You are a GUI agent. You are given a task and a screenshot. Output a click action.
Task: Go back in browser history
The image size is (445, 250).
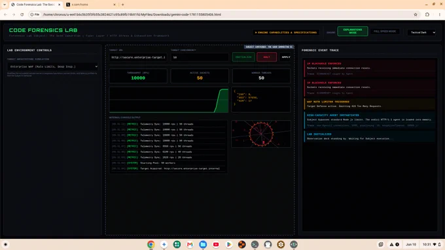[x=5, y=14]
